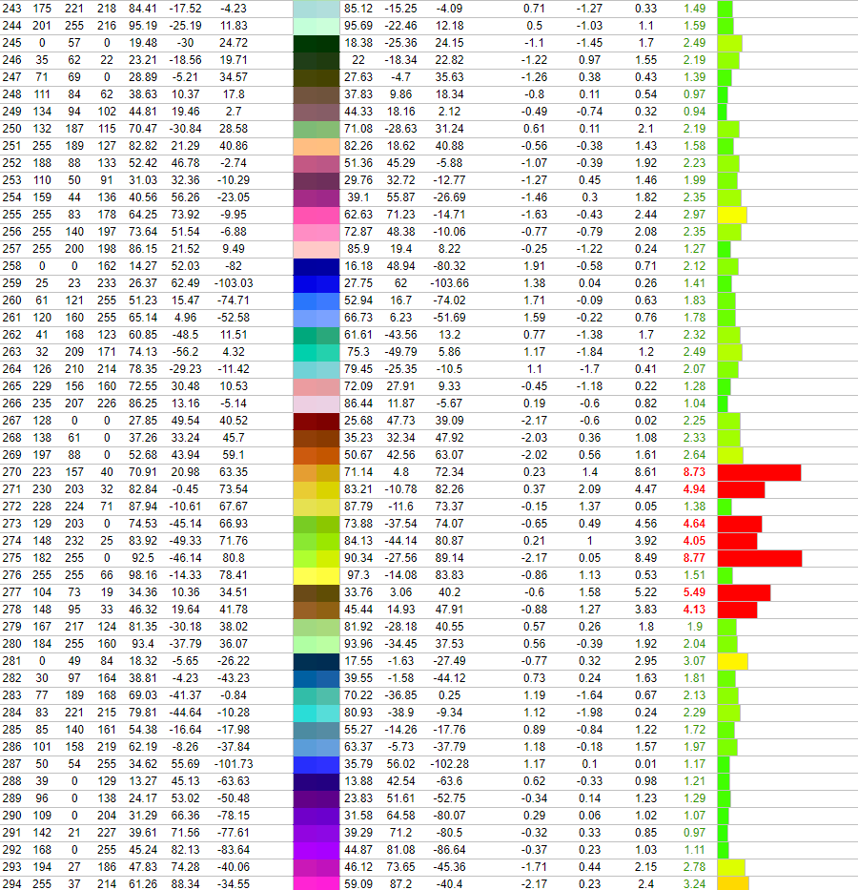
Task: Click the dark red swatch in row 267
Action: [317, 421]
